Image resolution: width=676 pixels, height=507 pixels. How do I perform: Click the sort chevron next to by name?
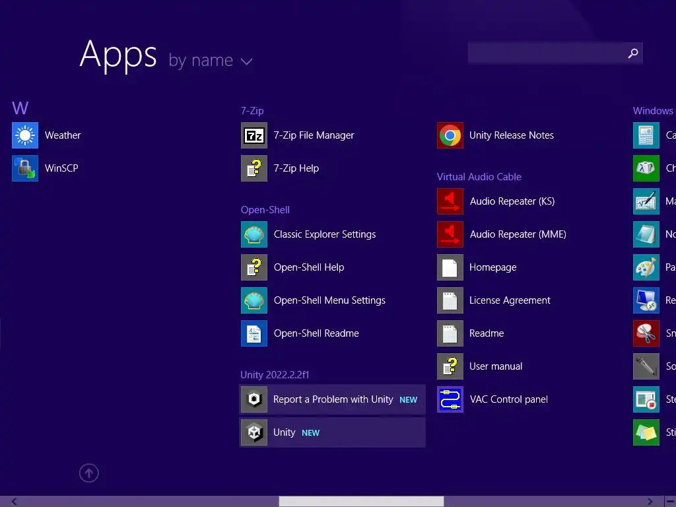click(247, 61)
